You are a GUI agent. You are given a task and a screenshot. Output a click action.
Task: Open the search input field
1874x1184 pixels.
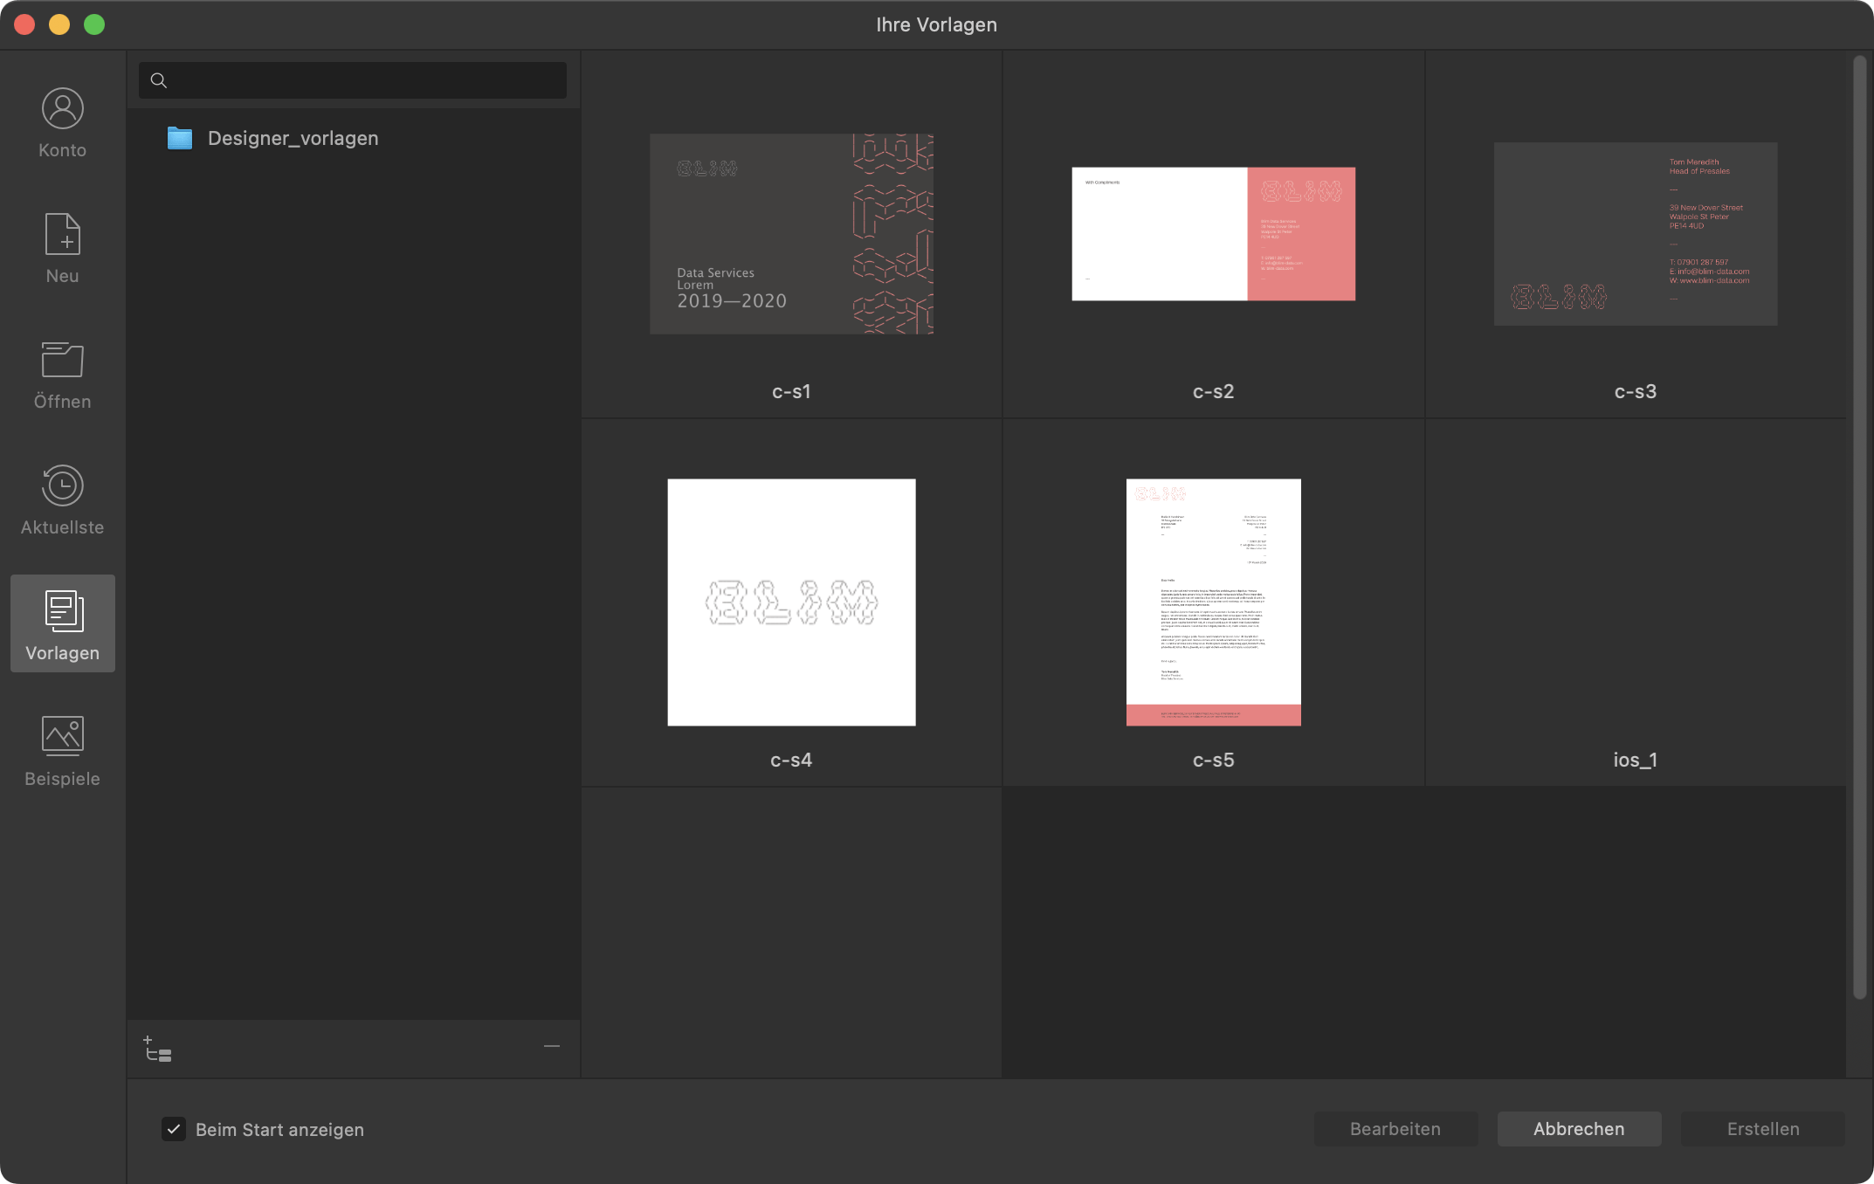[352, 79]
